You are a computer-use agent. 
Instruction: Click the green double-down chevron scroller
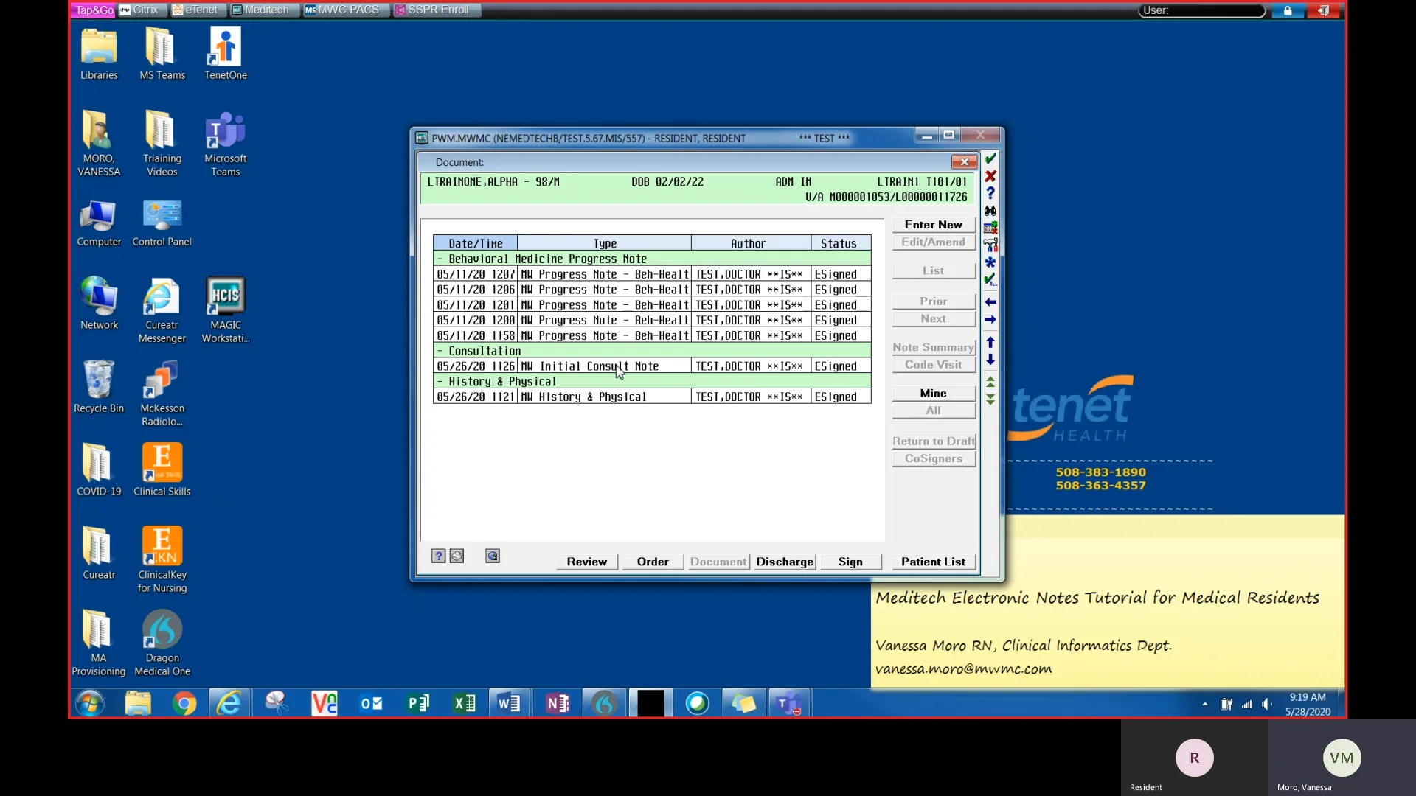(991, 400)
